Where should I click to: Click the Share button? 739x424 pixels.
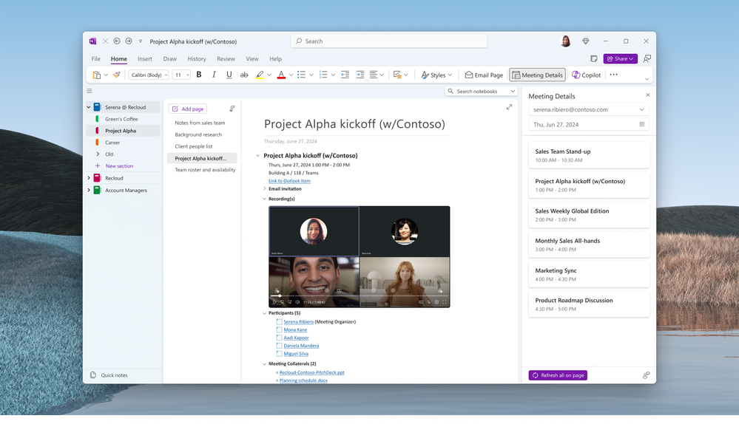[x=620, y=58]
